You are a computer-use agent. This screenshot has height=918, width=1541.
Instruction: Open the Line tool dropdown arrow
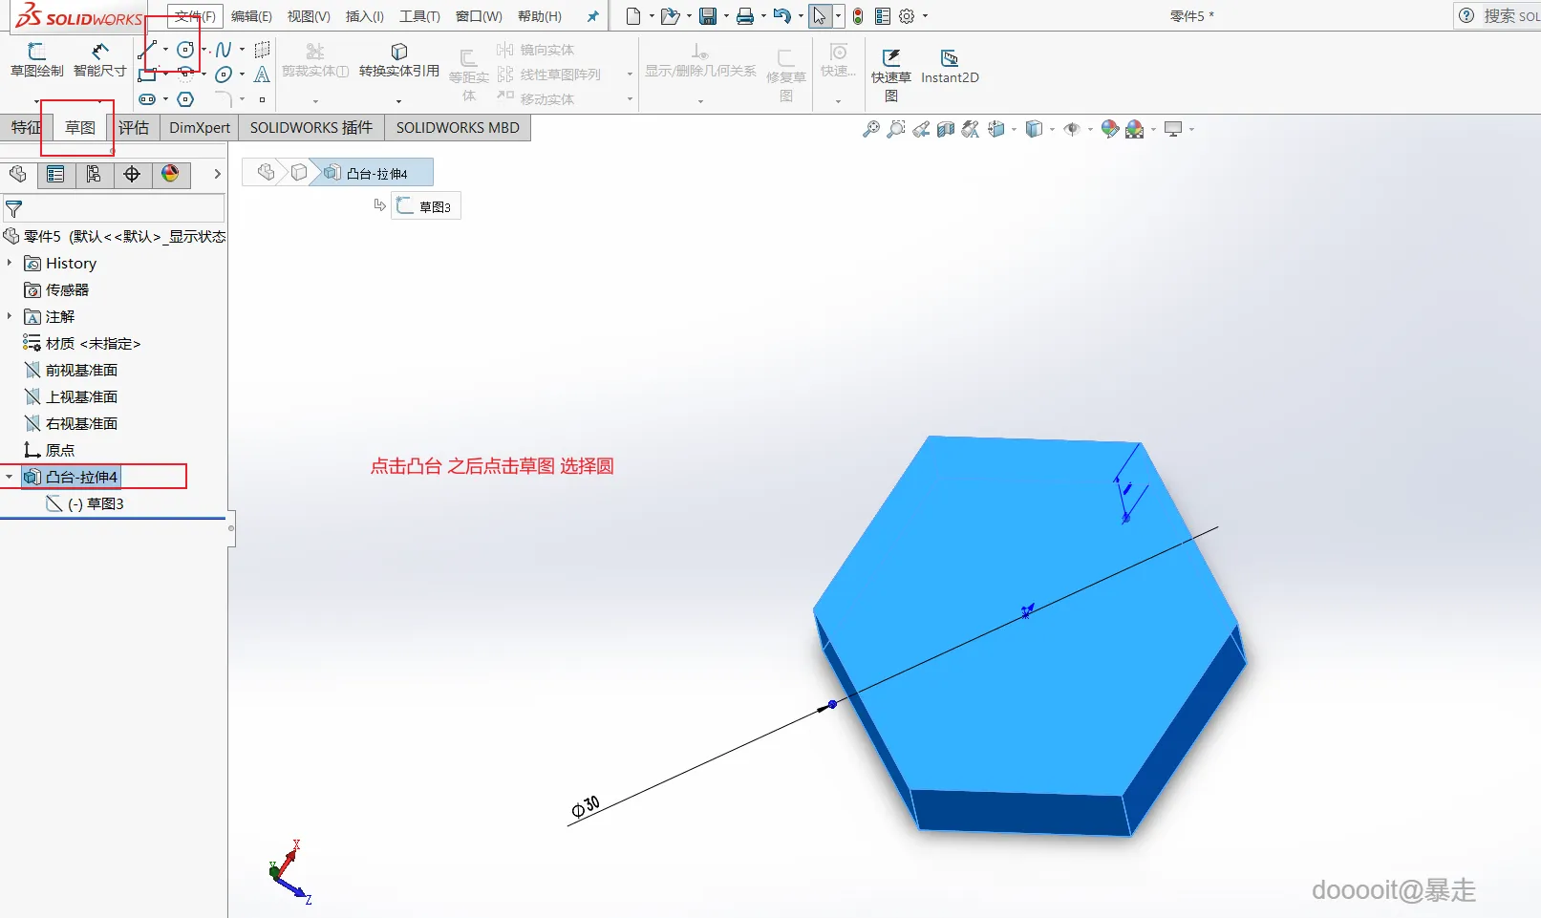165,50
